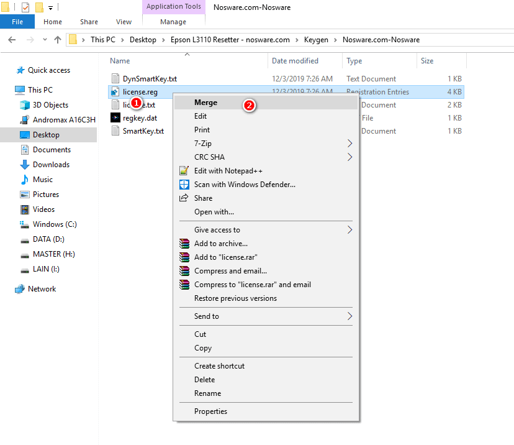Viewport: 514px width, 445px height.
Task: Open the Manage ribbon tab
Action: pyautogui.click(x=173, y=22)
